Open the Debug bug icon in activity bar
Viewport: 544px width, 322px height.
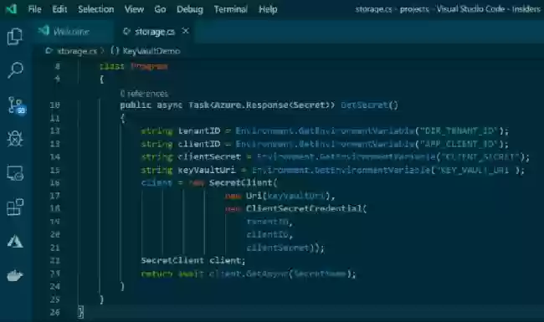click(15, 139)
